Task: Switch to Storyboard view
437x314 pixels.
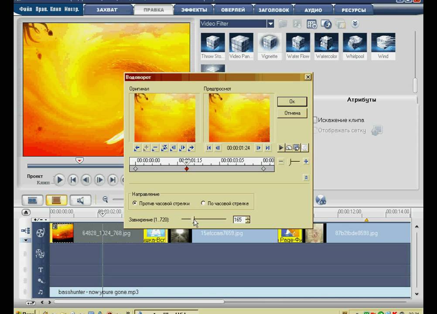Action: (32, 200)
